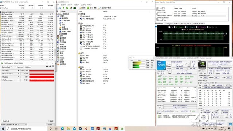Click the green monitor graph icon in AIDA64 toolbar
Viewport: 233px width, 131px height.
[x=75, y=8]
